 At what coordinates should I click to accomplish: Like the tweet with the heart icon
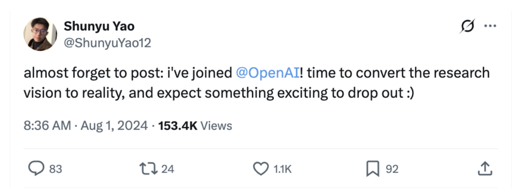[x=259, y=168]
